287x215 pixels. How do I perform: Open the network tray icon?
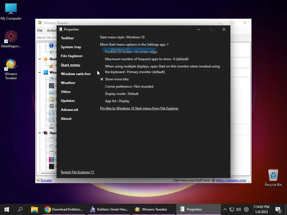[x=232, y=209]
